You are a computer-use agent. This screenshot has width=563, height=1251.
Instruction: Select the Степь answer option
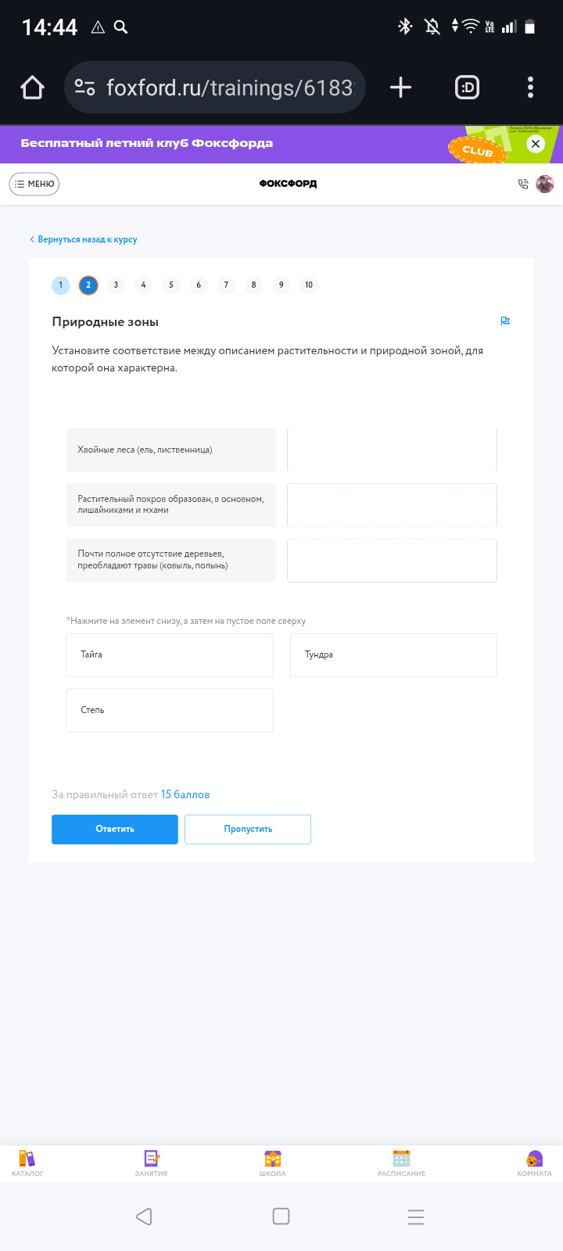[x=170, y=710]
